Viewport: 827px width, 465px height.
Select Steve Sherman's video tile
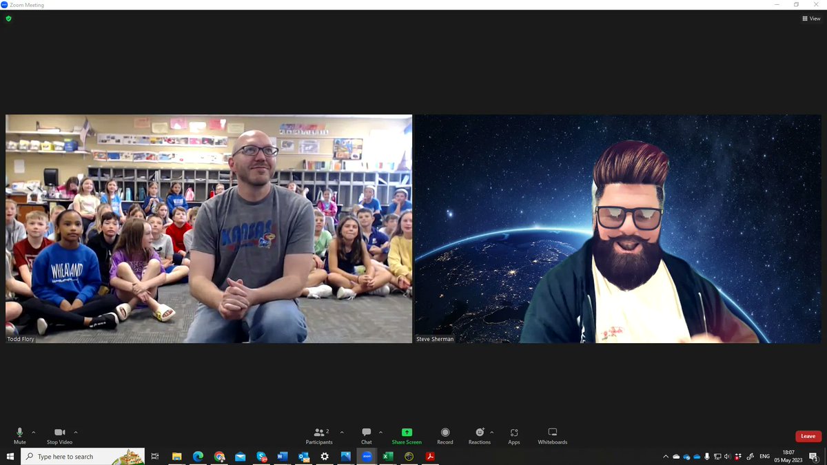pos(617,229)
